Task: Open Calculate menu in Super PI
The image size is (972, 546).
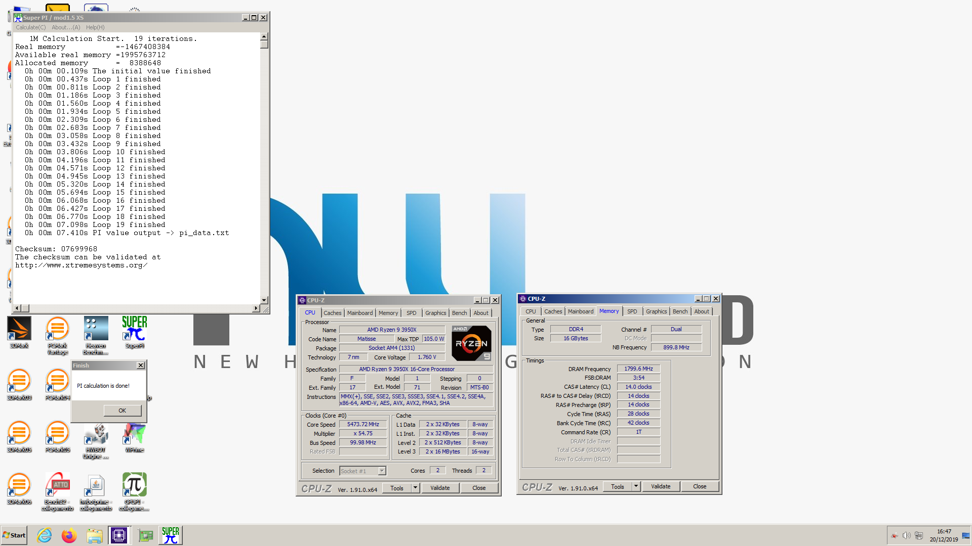Action: [x=30, y=27]
